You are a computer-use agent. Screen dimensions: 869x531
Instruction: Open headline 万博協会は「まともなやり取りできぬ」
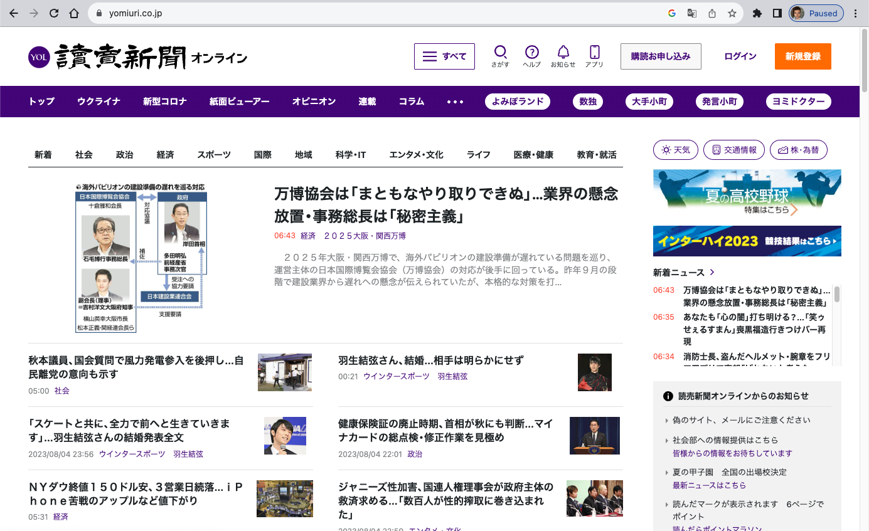(x=446, y=204)
